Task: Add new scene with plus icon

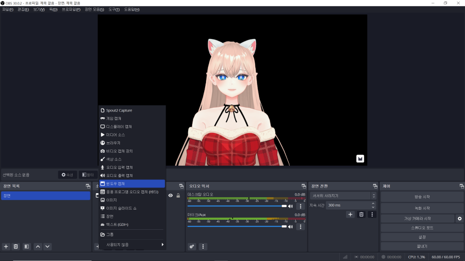Action: tap(6, 247)
